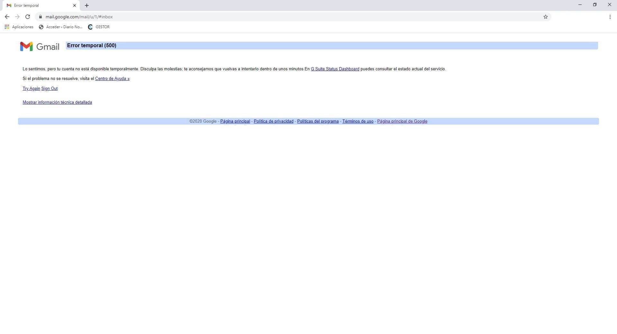Open the Aplicaciones apps grid icon
617x334 pixels.
(x=7, y=27)
